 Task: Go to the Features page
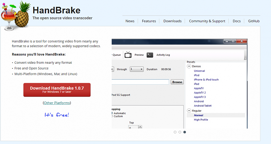149,21
